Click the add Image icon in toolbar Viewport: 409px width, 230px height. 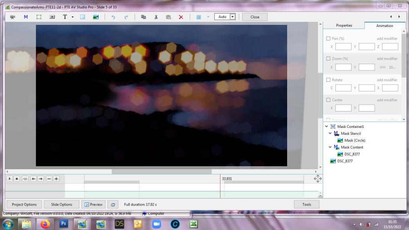pos(96,17)
